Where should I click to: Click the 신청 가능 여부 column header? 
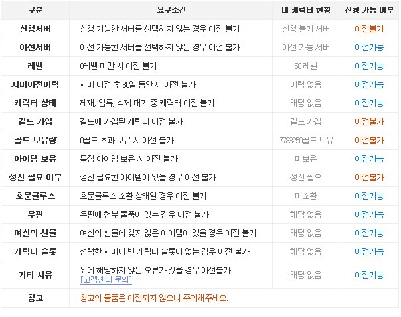[x=369, y=11]
